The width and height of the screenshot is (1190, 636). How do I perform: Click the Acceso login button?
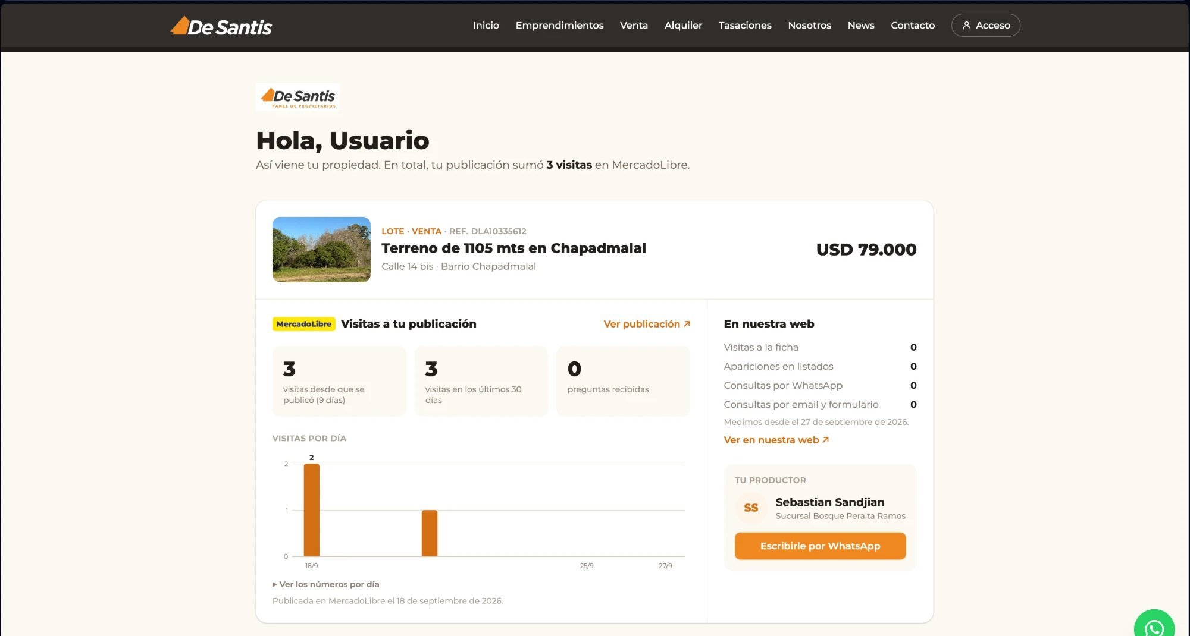tap(985, 25)
